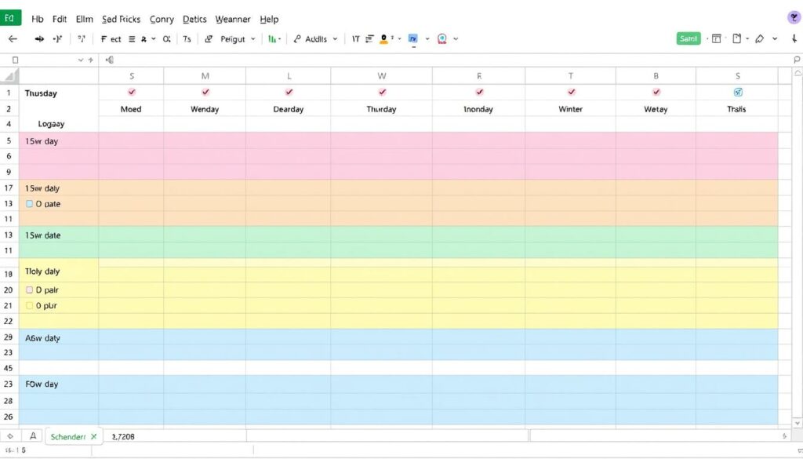This screenshot has height=459, width=803.
Task: Click the pen icon near the Sand button
Action: point(758,38)
